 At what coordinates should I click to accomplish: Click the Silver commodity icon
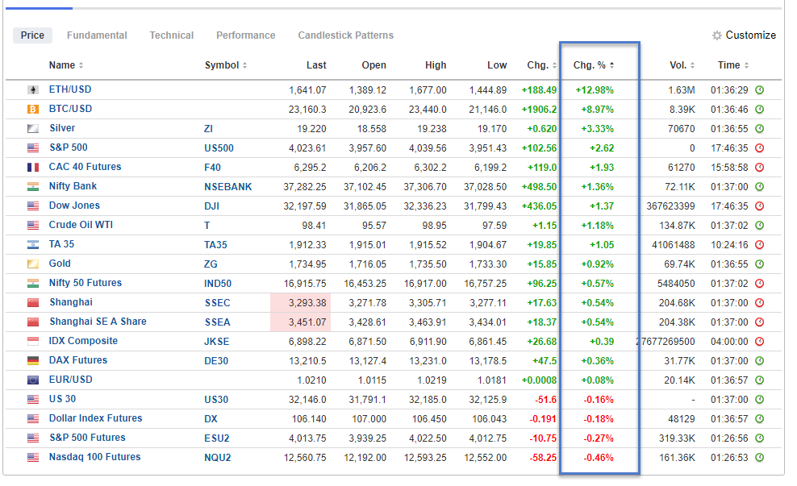[x=33, y=128]
